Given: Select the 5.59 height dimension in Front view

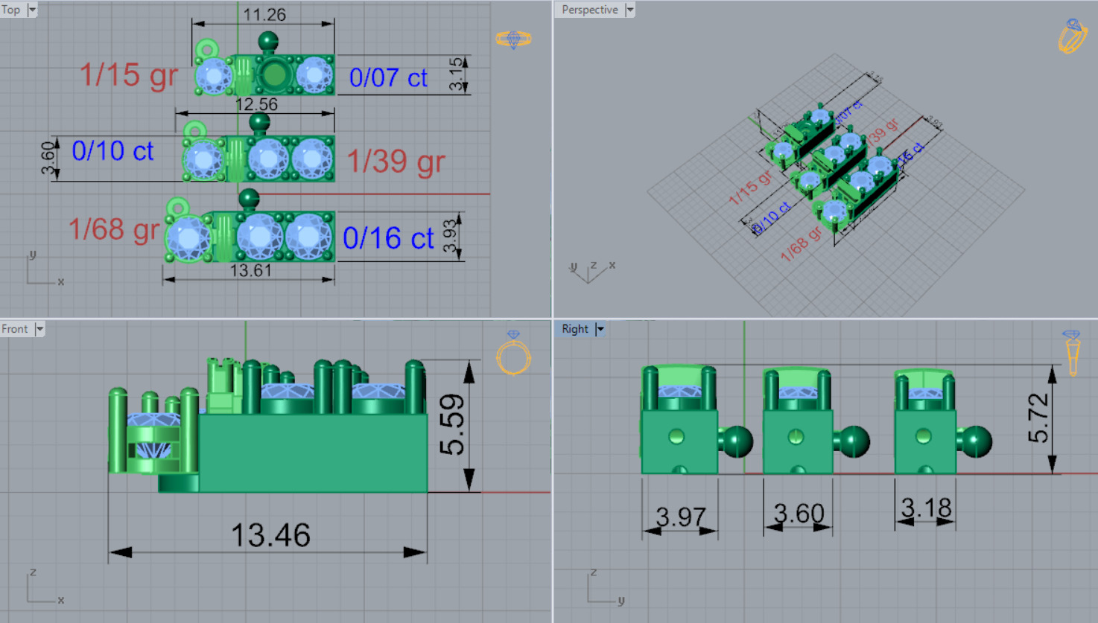Looking at the screenshot, I should (x=452, y=424).
